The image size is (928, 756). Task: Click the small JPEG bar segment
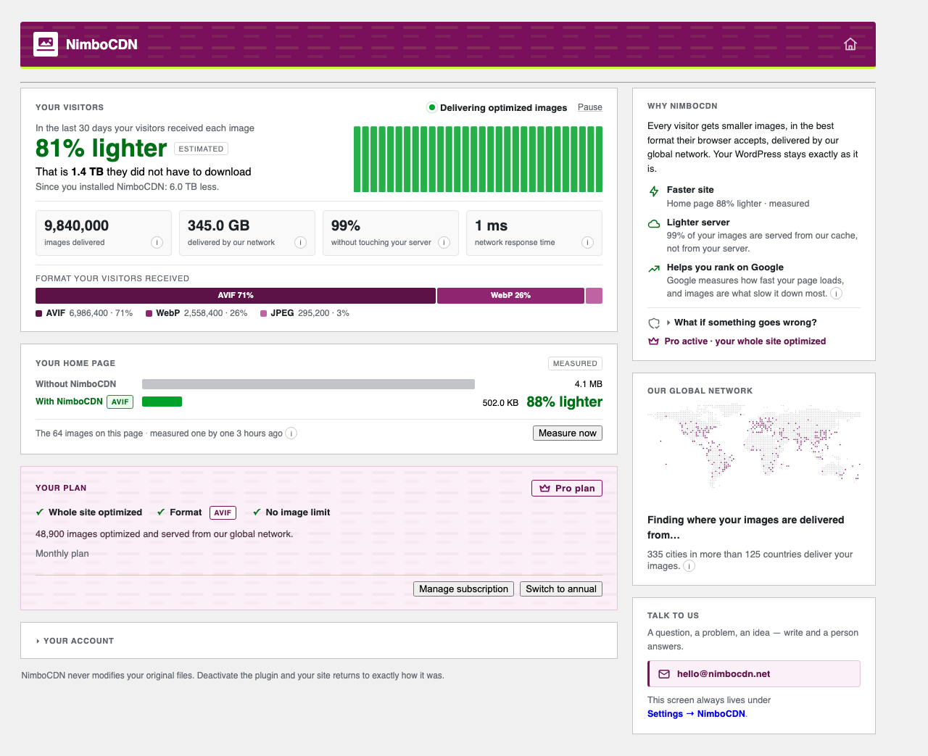click(594, 296)
